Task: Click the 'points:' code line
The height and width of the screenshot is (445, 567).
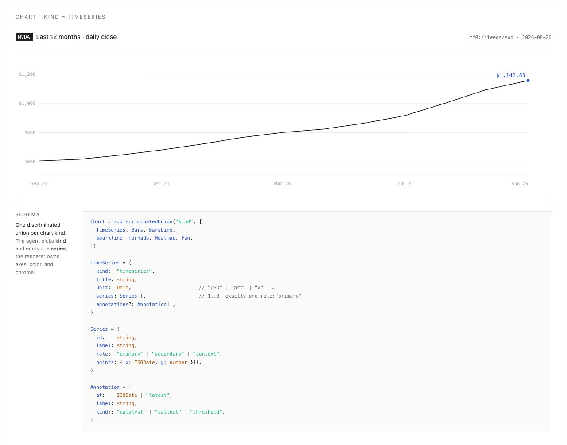Action: coord(149,362)
